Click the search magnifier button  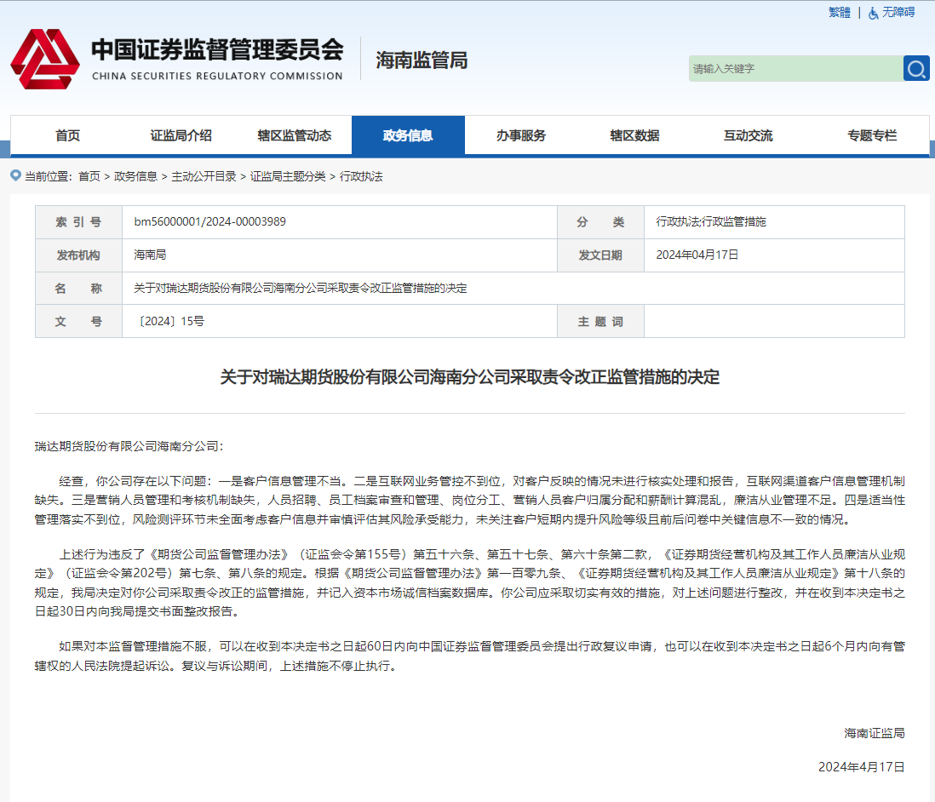pos(916,69)
